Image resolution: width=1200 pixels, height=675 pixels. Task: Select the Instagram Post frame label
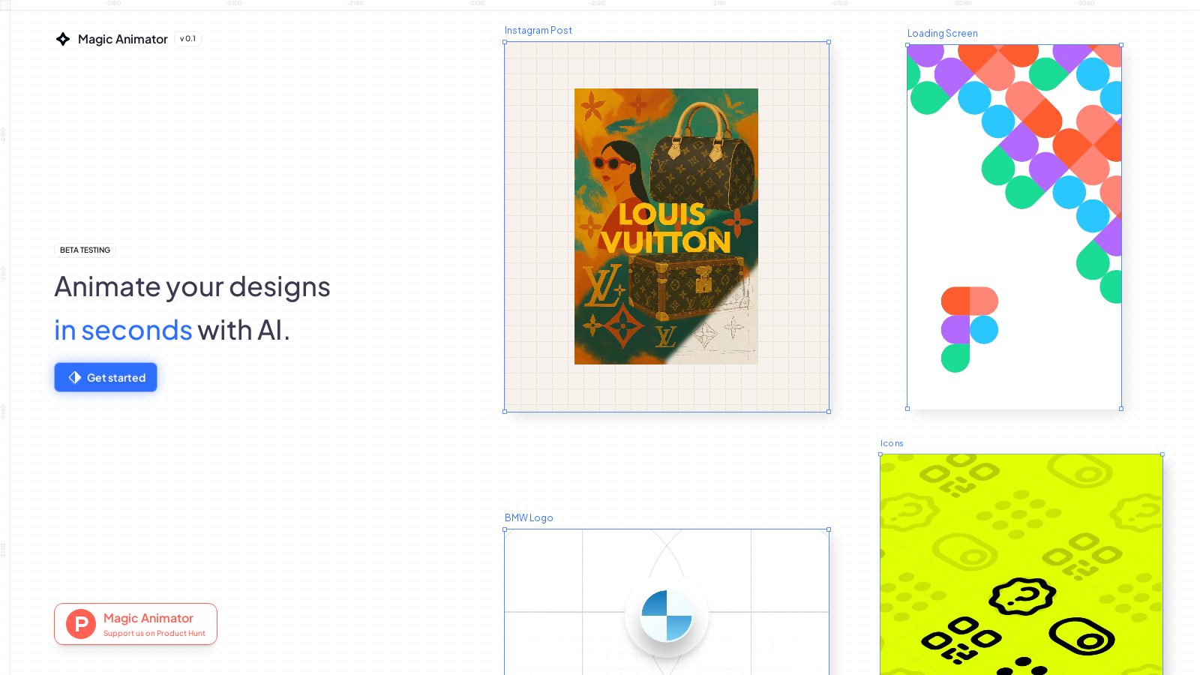[538, 30]
